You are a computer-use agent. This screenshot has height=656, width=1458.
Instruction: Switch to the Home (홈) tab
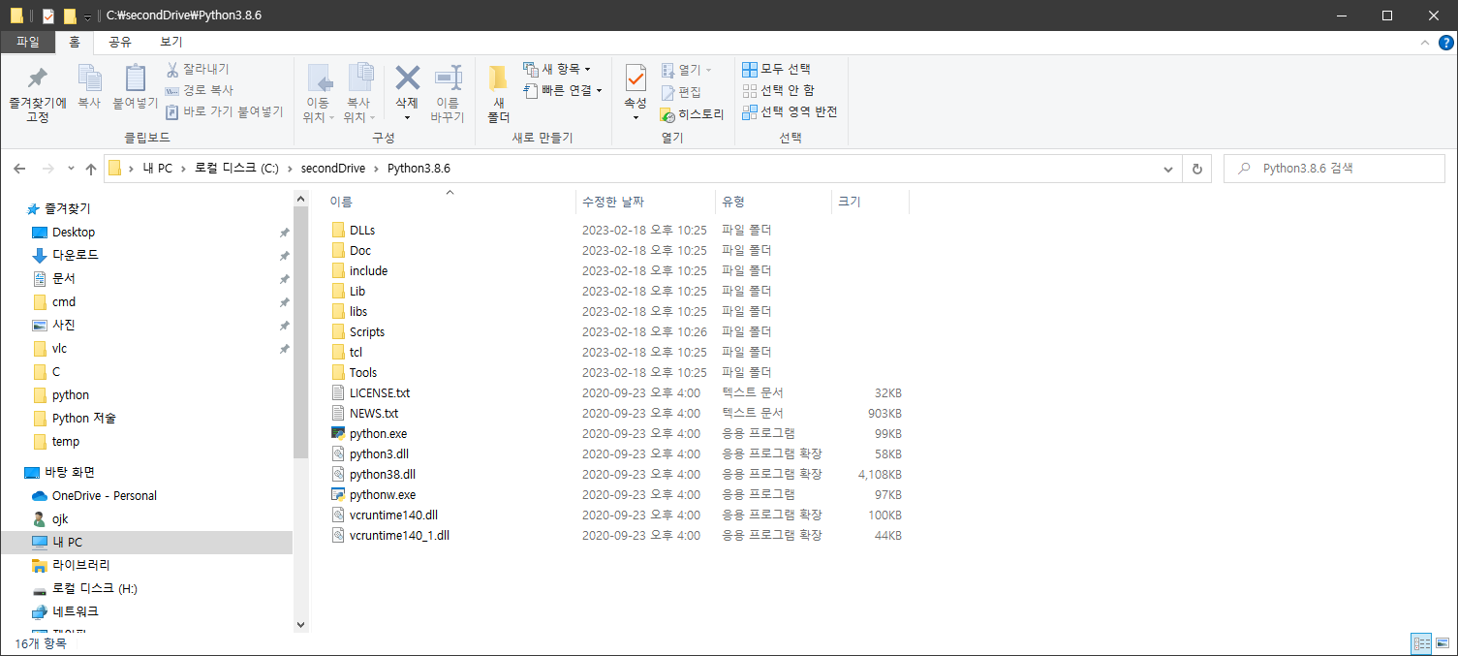tap(74, 42)
